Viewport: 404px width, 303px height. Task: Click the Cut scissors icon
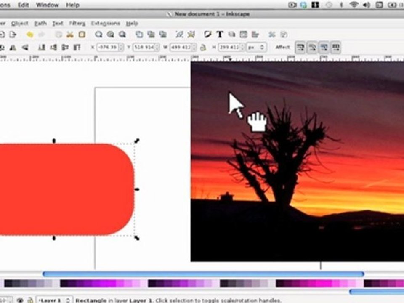[70, 35]
